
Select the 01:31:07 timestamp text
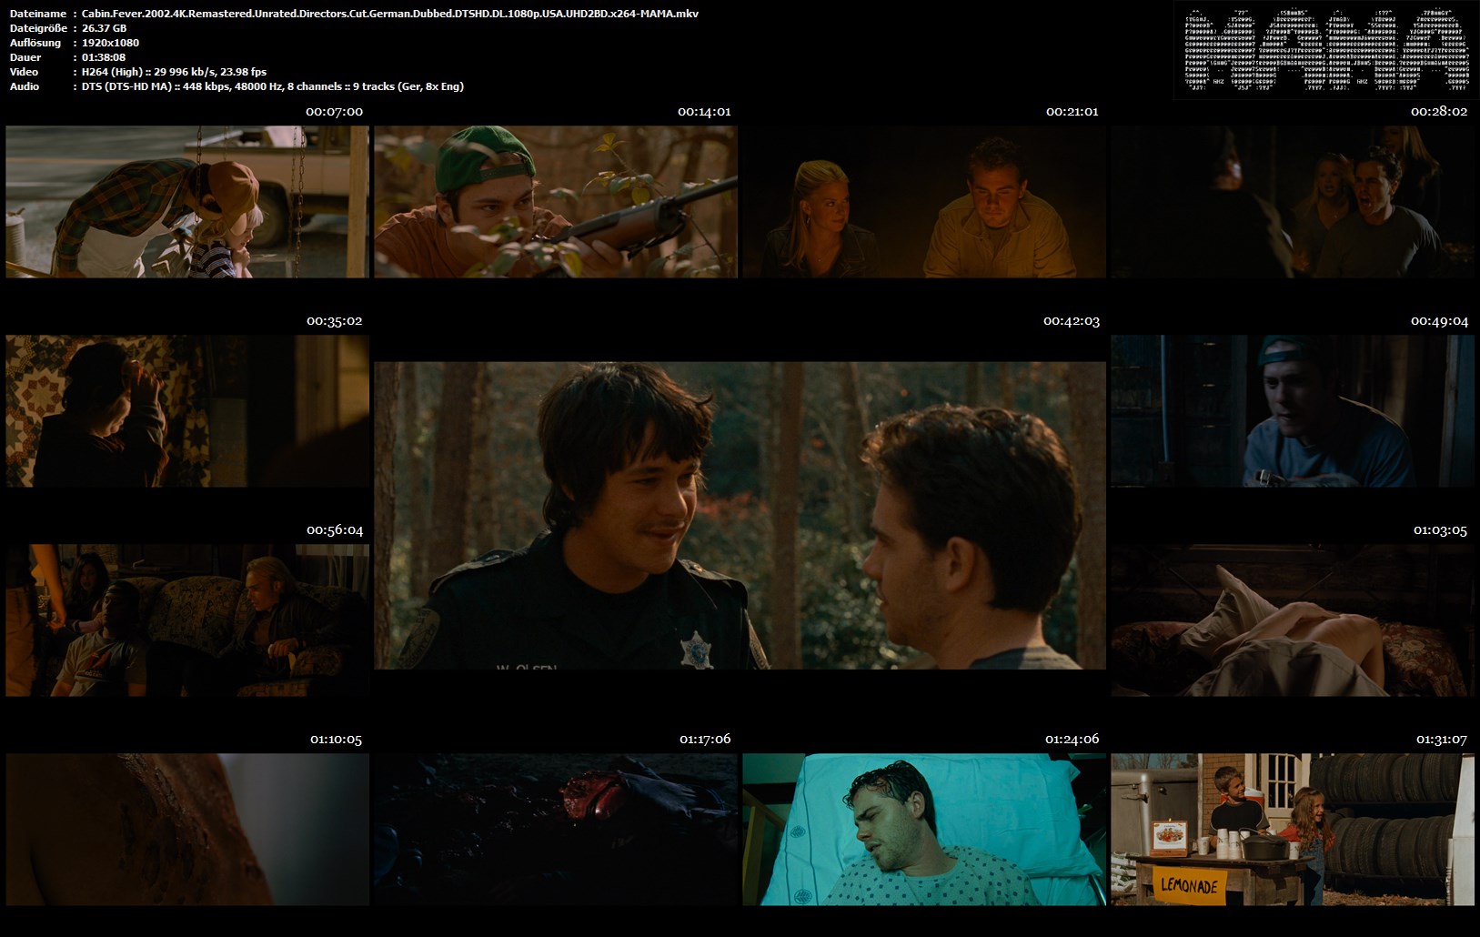click(1441, 740)
